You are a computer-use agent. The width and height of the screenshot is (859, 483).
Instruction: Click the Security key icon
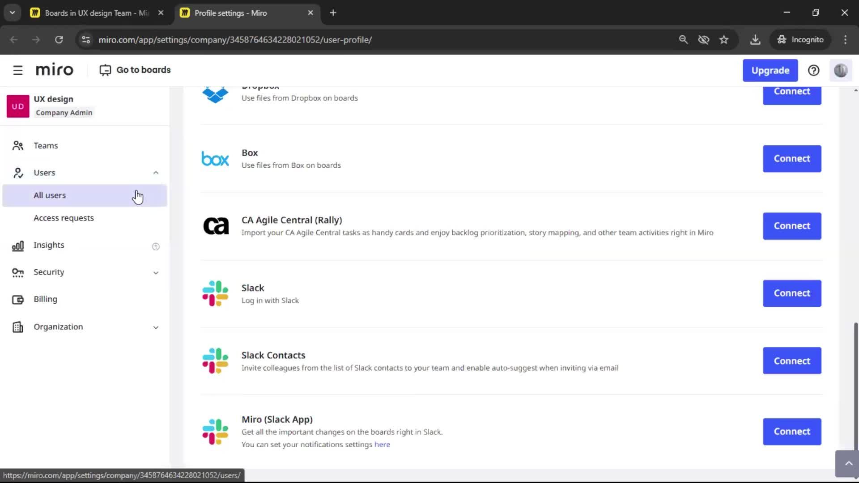coord(18,272)
